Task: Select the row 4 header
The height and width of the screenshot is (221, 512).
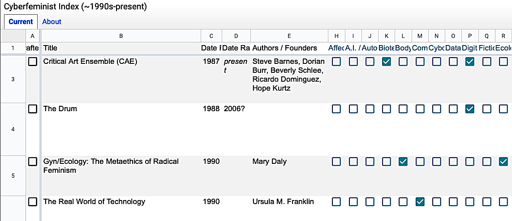Action: tap(13, 129)
